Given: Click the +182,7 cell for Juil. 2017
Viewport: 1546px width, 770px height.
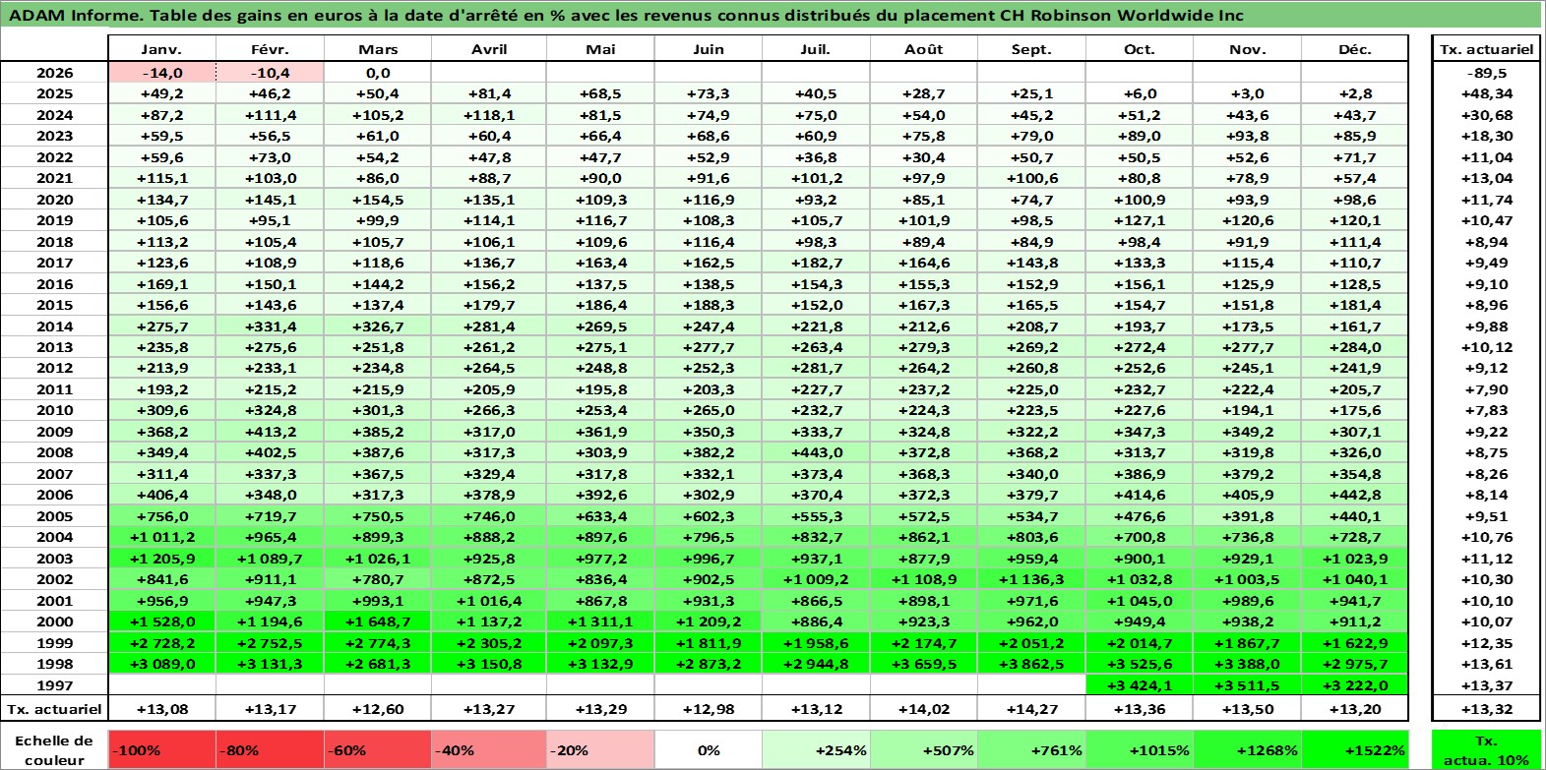Looking at the screenshot, I should [x=816, y=263].
